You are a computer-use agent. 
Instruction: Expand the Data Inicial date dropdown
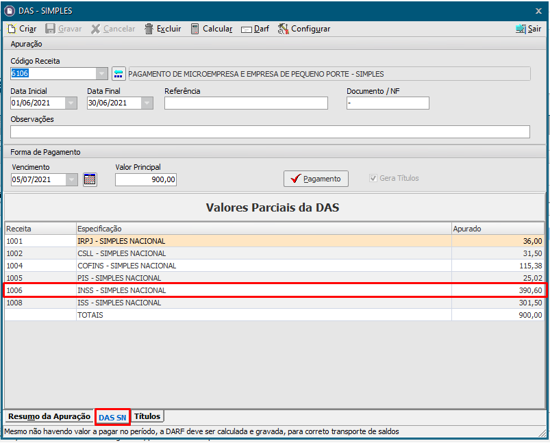point(71,103)
